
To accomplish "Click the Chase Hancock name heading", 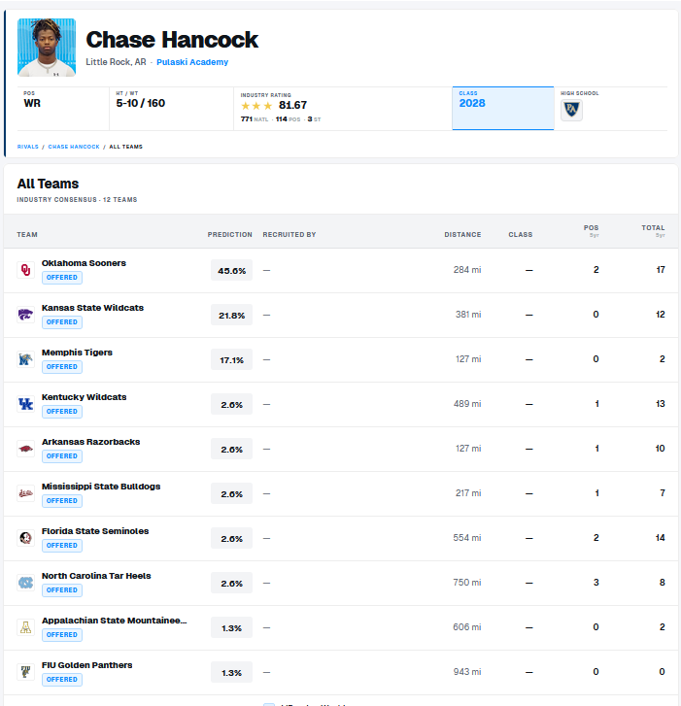I will coord(172,40).
